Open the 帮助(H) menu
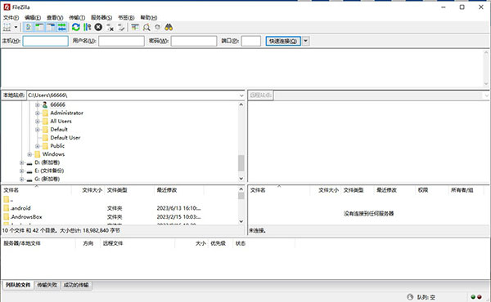Image resolution: width=491 pixels, height=302 pixels. tap(148, 18)
